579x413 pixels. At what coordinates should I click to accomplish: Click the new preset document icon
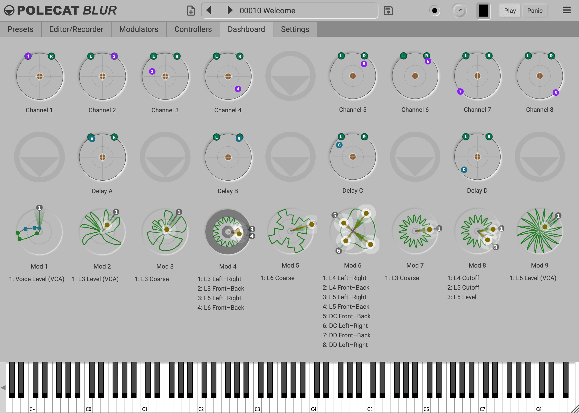[x=191, y=11]
